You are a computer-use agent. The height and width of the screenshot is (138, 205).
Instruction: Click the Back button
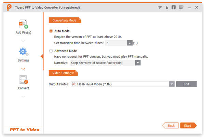point(170,126)
